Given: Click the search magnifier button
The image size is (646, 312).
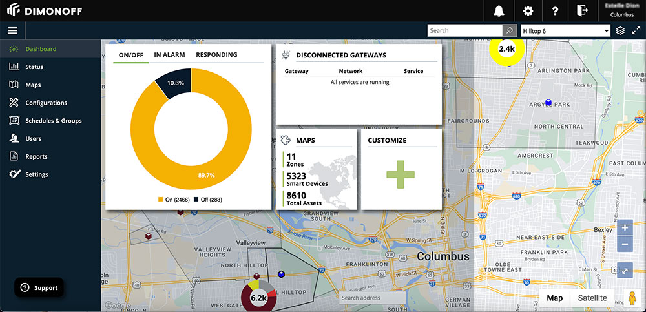Looking at the screenshot, I should pyautogui.click(x=510, y=30).
